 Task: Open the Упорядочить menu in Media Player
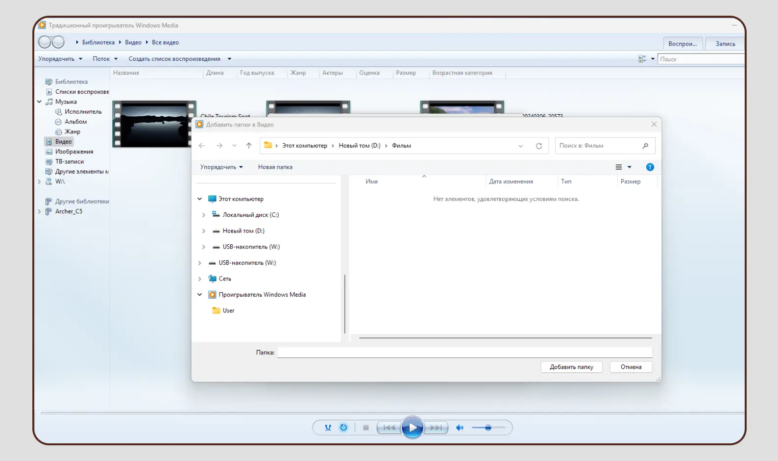click(x=60, y=59)
